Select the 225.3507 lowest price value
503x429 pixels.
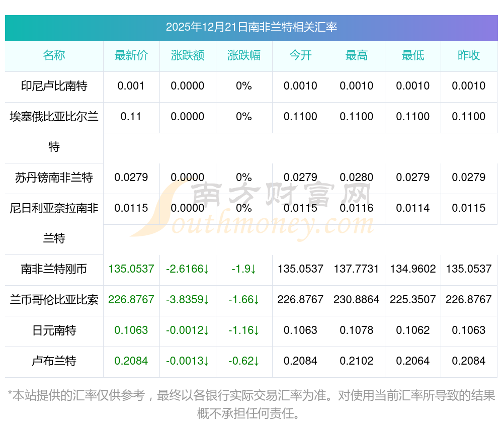[x=413, y=300]
